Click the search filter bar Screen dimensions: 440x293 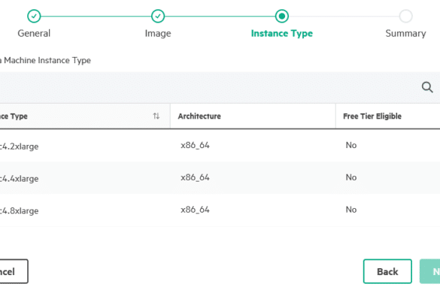pos(220,87)
